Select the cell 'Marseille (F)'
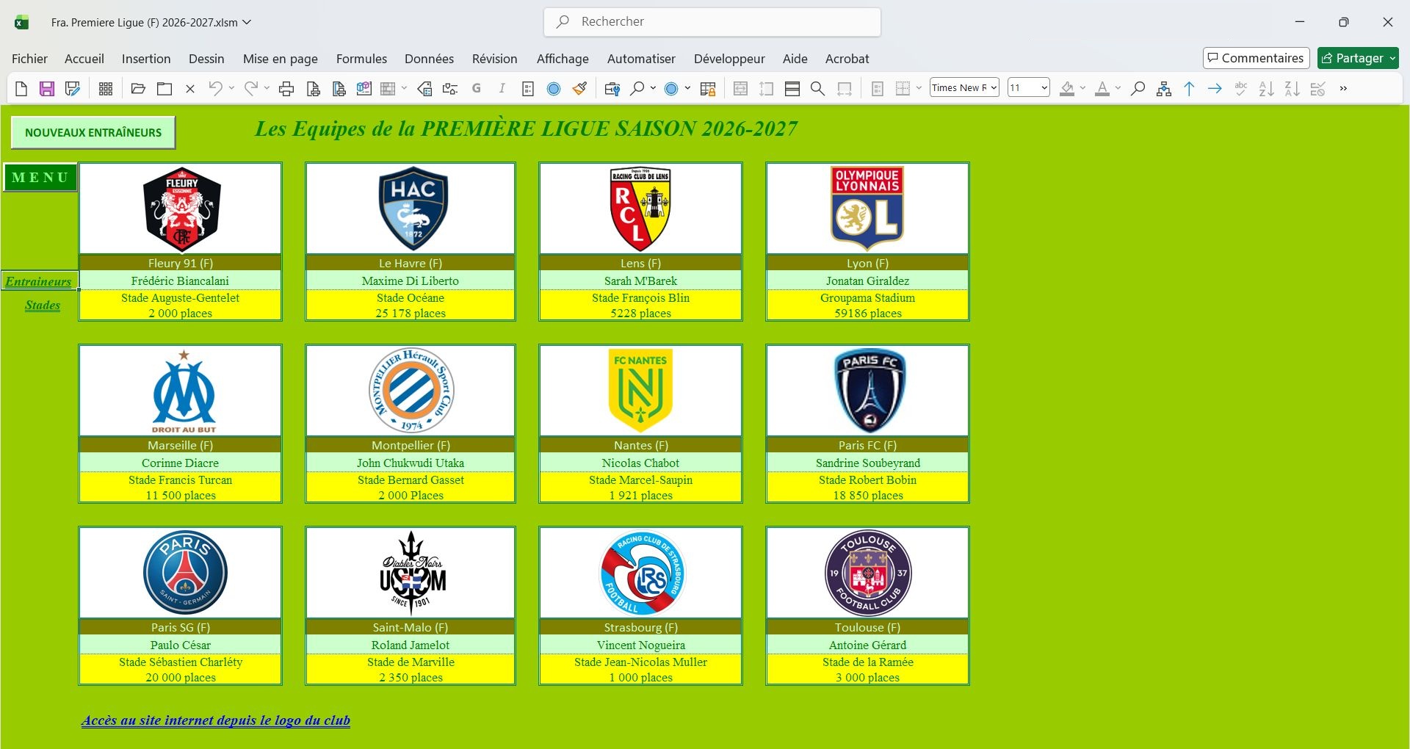The width and height of the screenshot is (1410, 749). point(181,446)
